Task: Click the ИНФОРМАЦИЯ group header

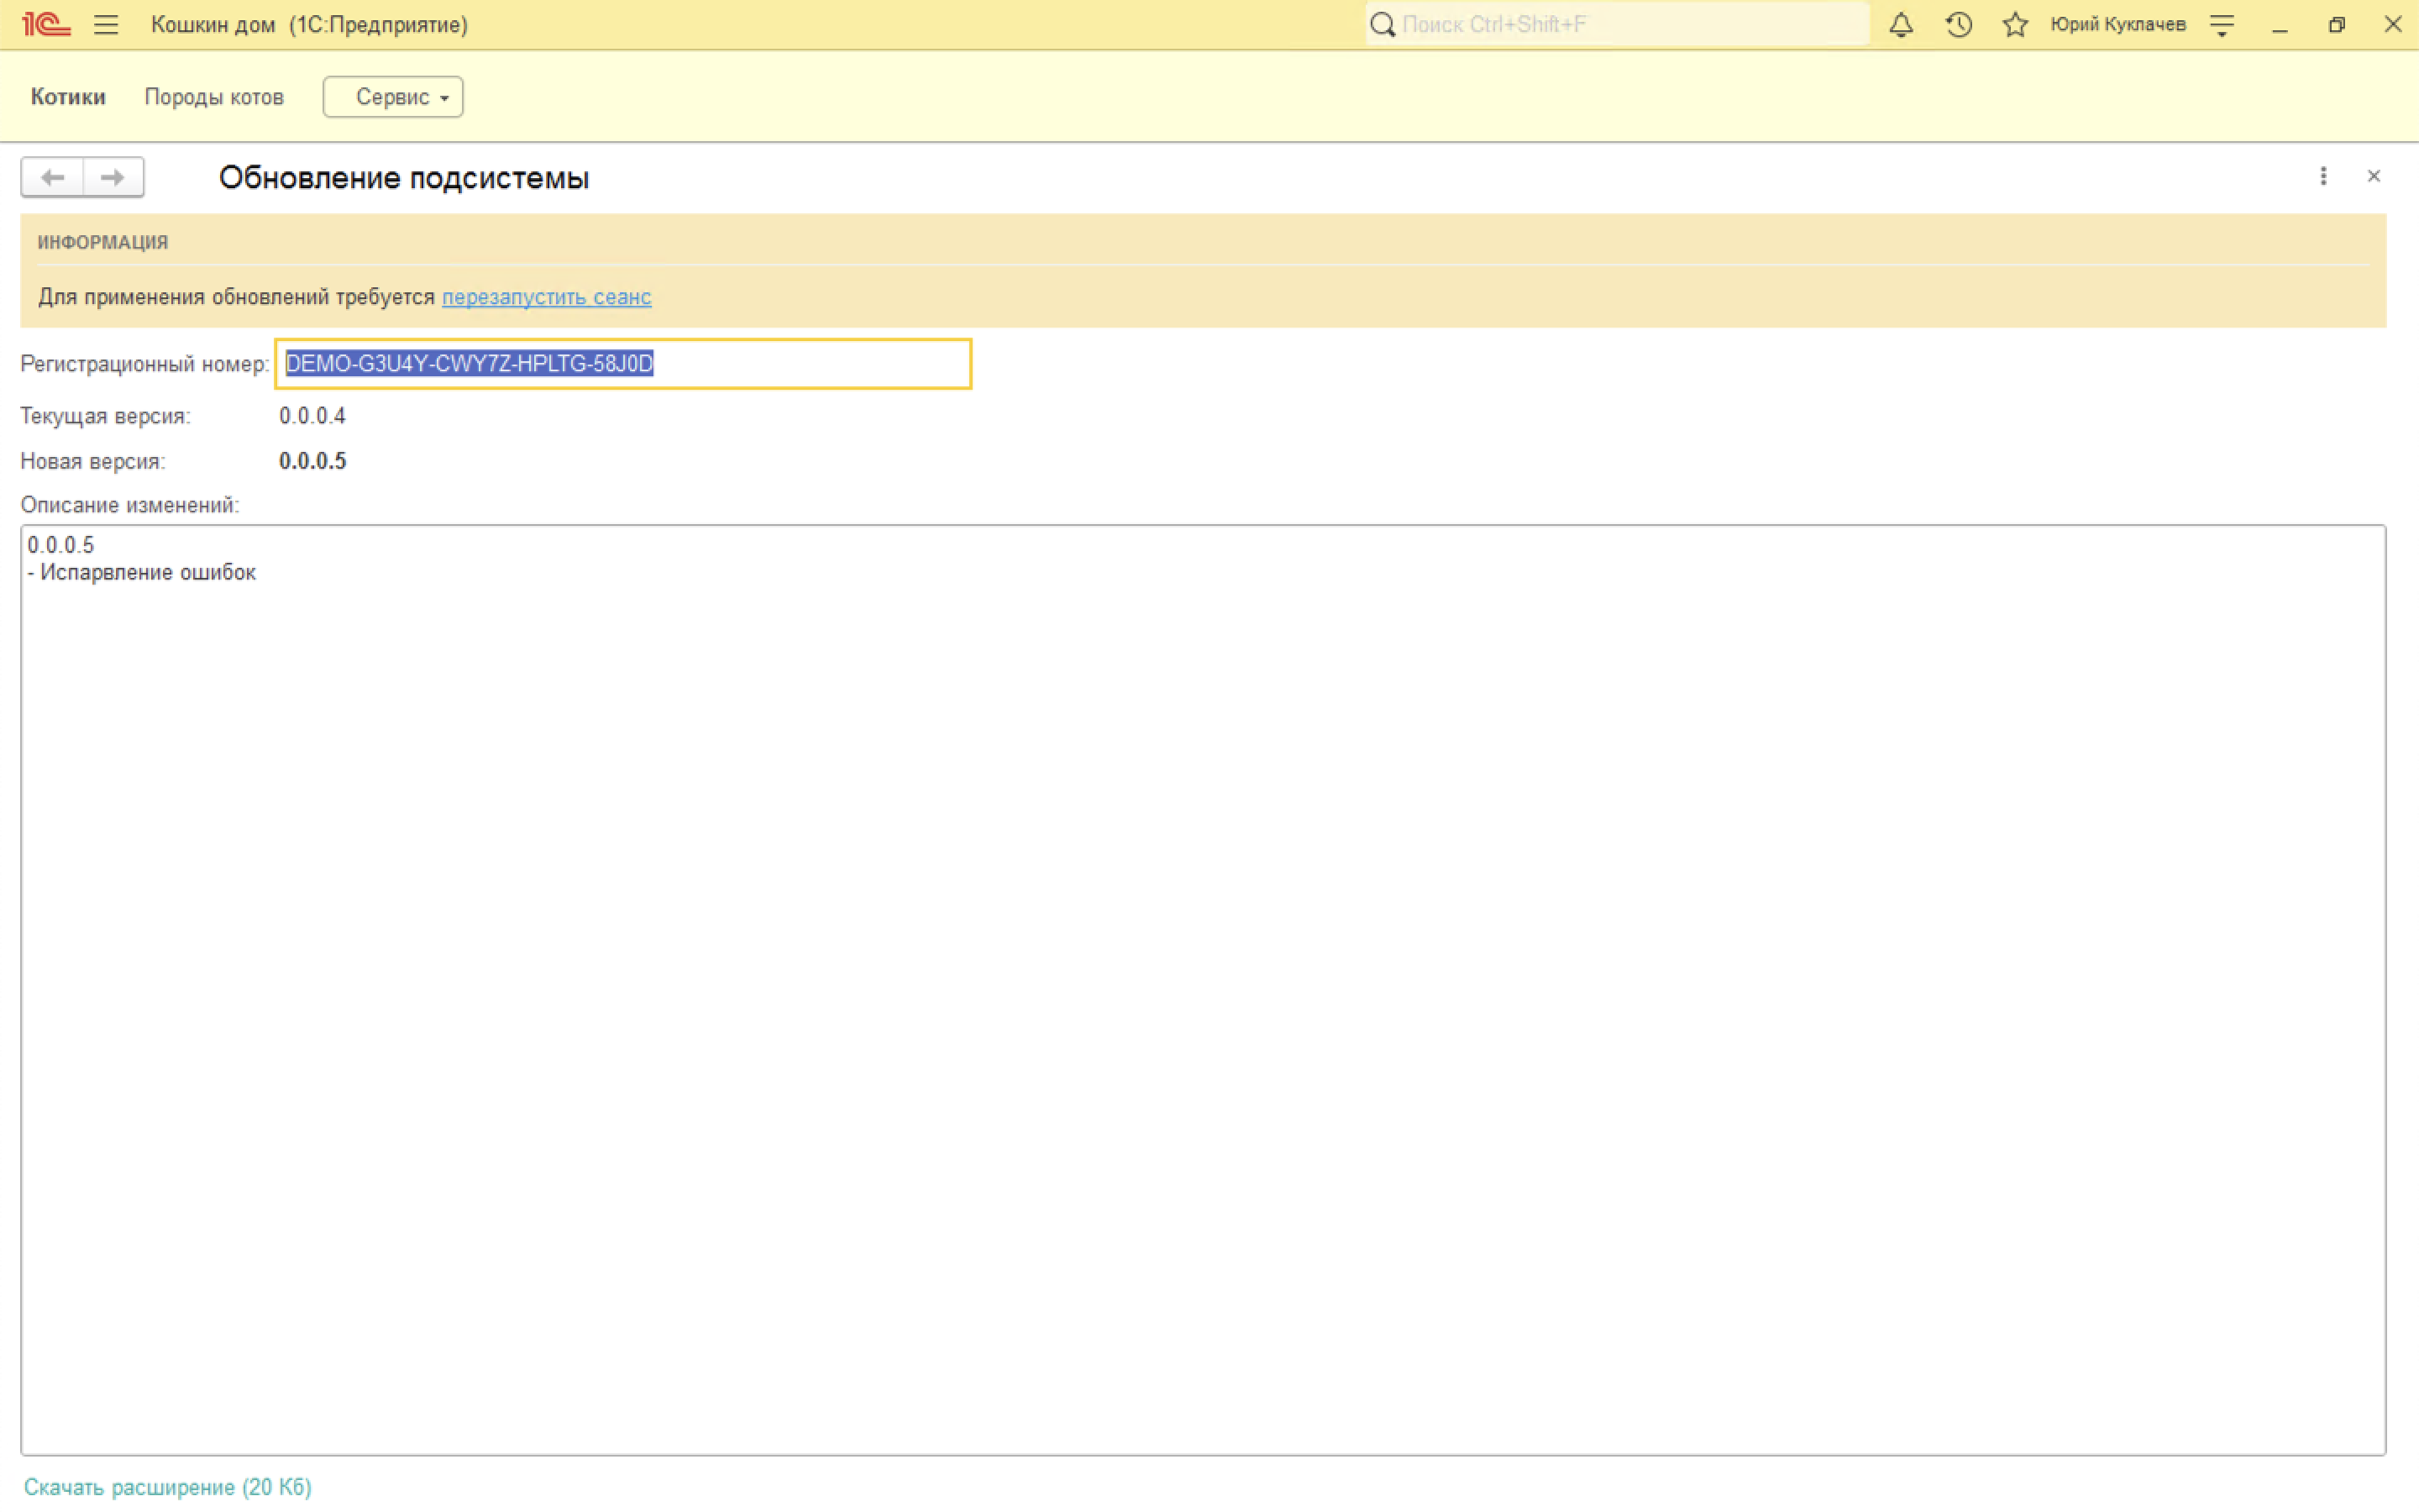Action: coord(103,242)
